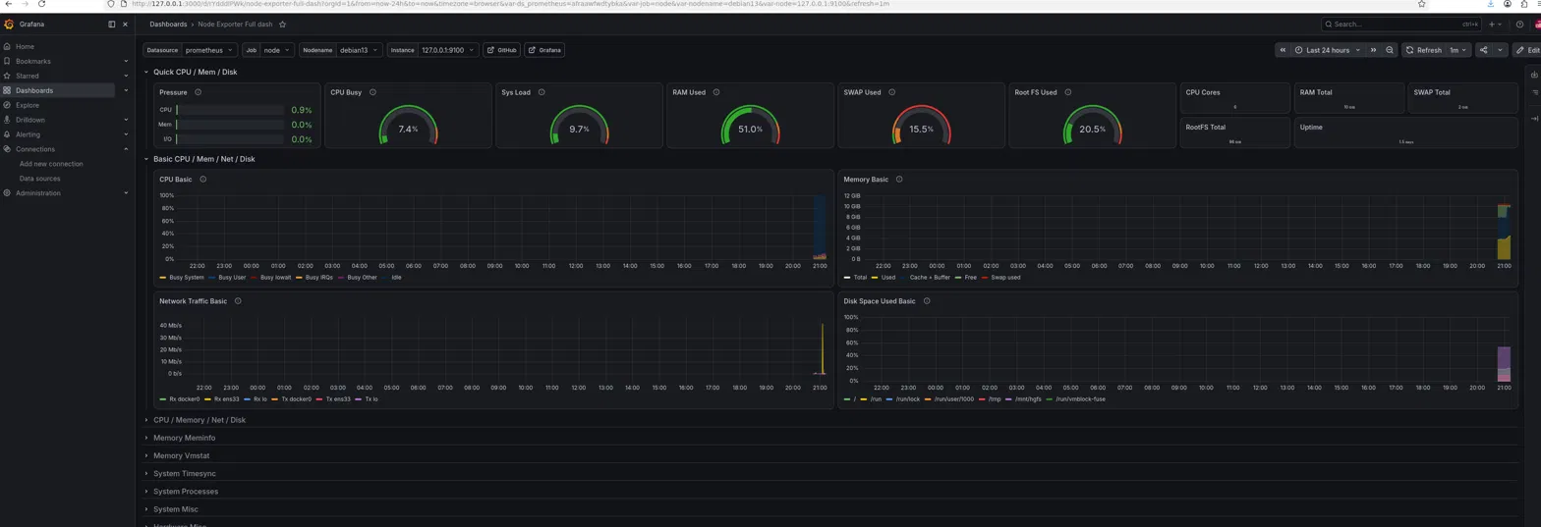Screen dimensions: 1541x527
Task: Shift time range forward with double-right arrows
Action: click(x=1373, y=50)
